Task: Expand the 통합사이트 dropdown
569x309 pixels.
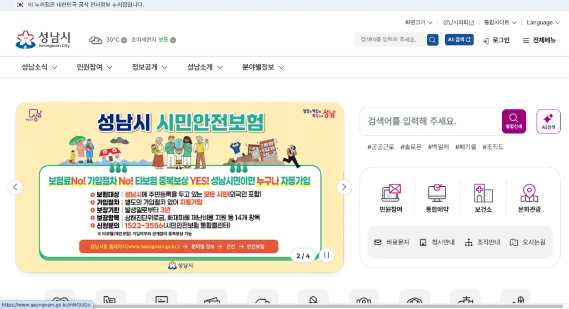Action: [x=500, y=23]
